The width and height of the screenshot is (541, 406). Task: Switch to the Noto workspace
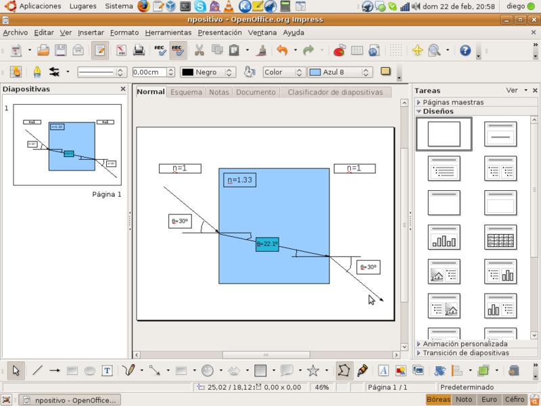click(464, 399)
